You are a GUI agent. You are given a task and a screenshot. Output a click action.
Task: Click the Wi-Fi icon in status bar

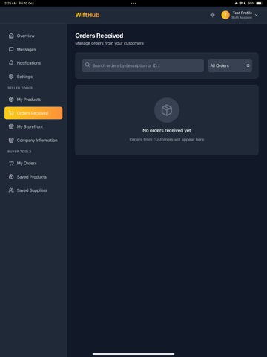pyautogui.click(x=240, y=3)
